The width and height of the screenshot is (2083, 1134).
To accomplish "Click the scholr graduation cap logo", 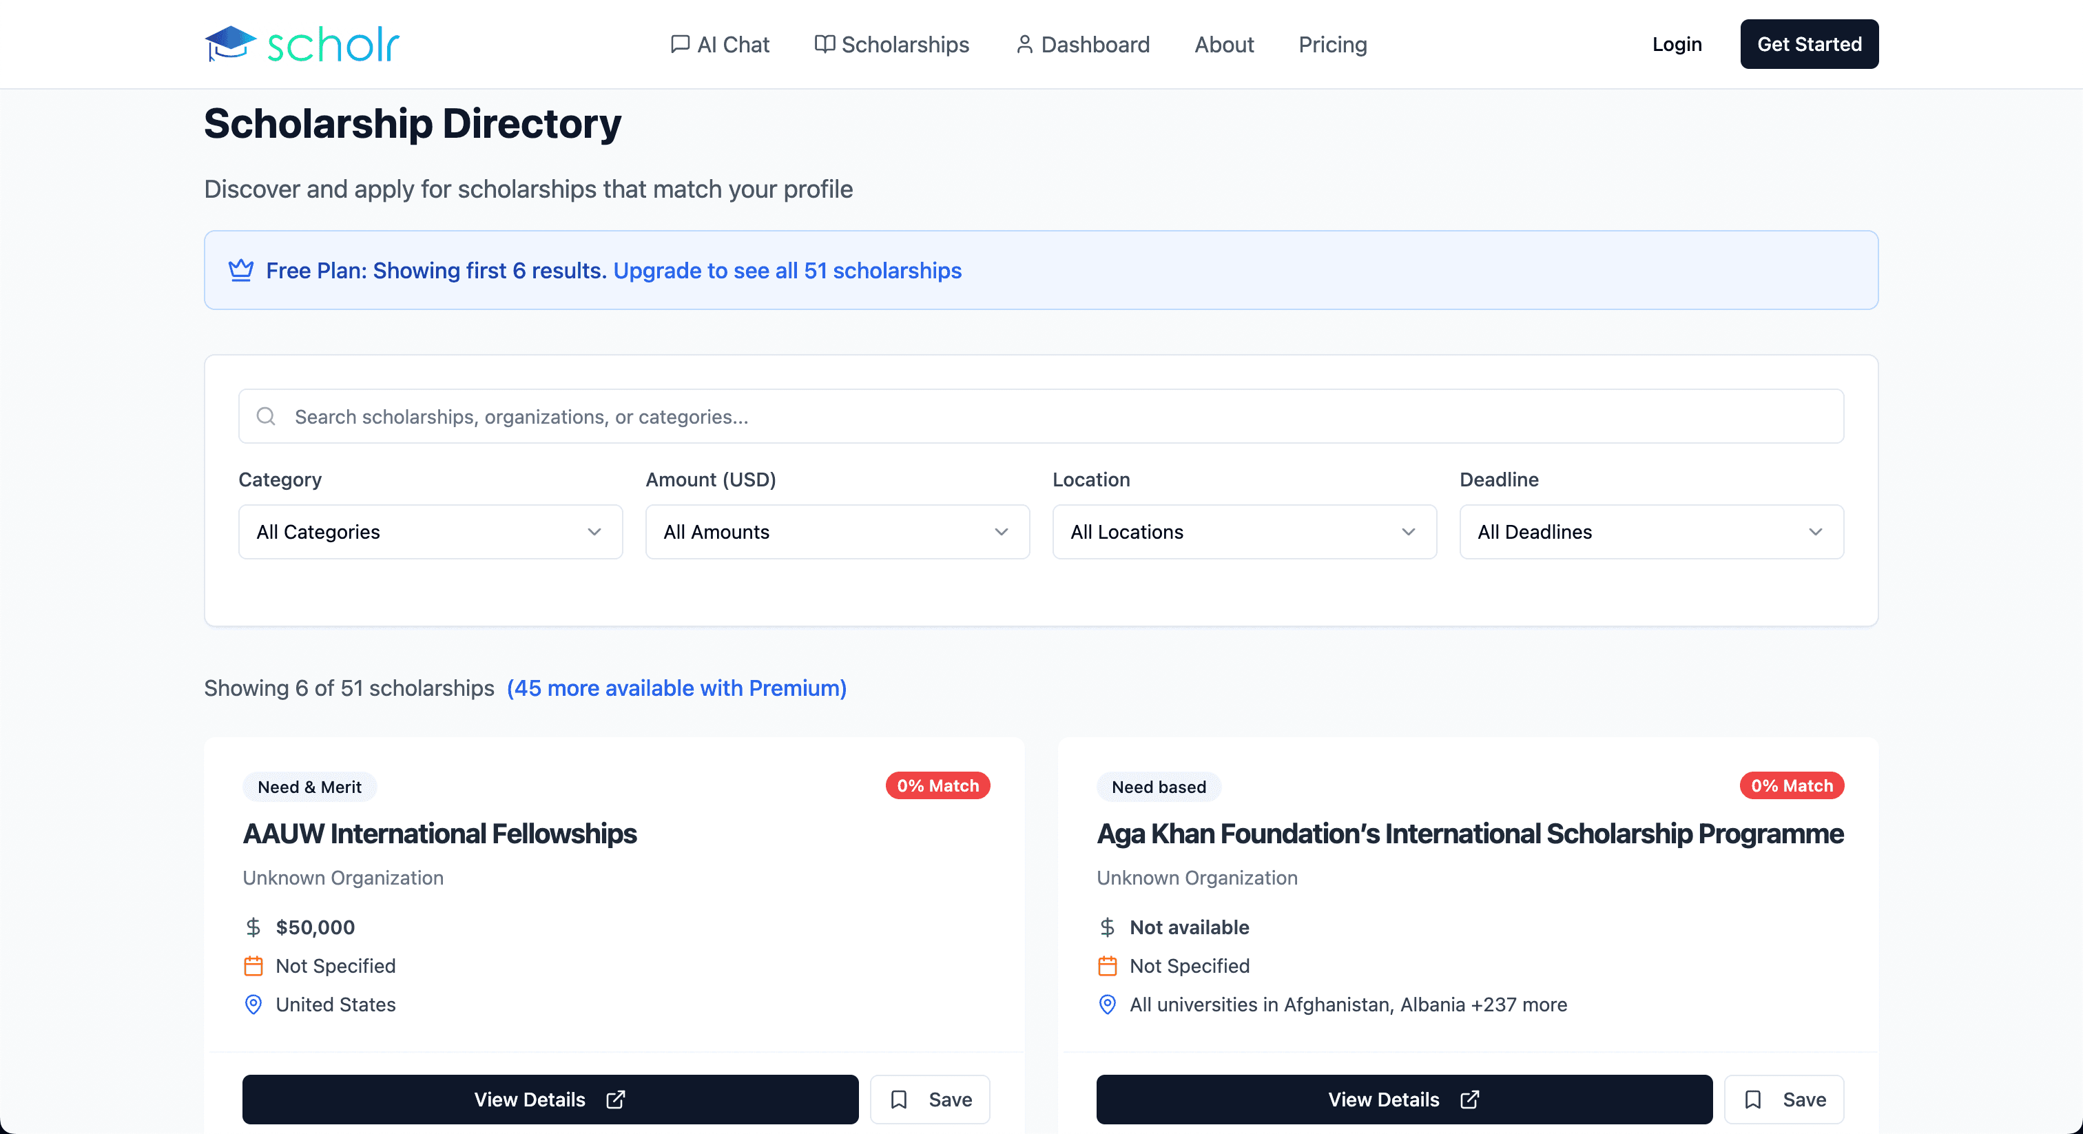I will click(231, 43).
